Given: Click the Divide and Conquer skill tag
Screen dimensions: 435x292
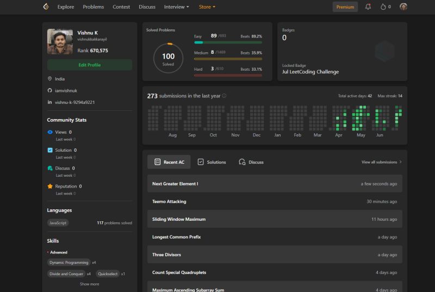Looking at the screenshot, I should 66,274.
